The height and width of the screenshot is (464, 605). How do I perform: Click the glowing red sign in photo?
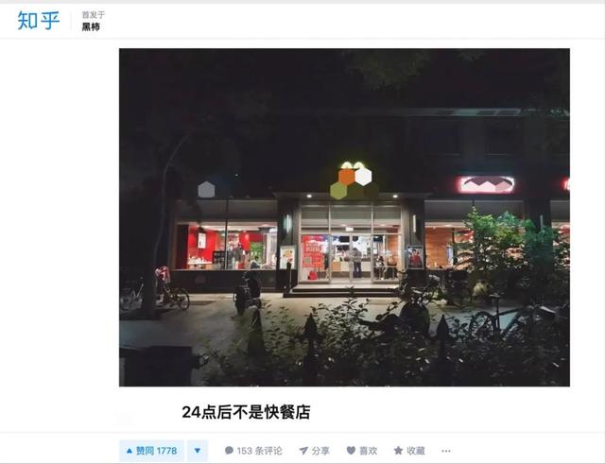tap(487, 185)
